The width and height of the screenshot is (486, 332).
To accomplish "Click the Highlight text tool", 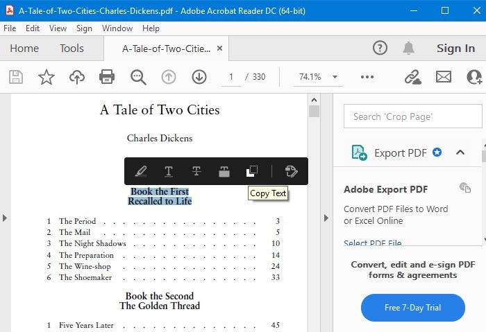I will coord(141,171).
